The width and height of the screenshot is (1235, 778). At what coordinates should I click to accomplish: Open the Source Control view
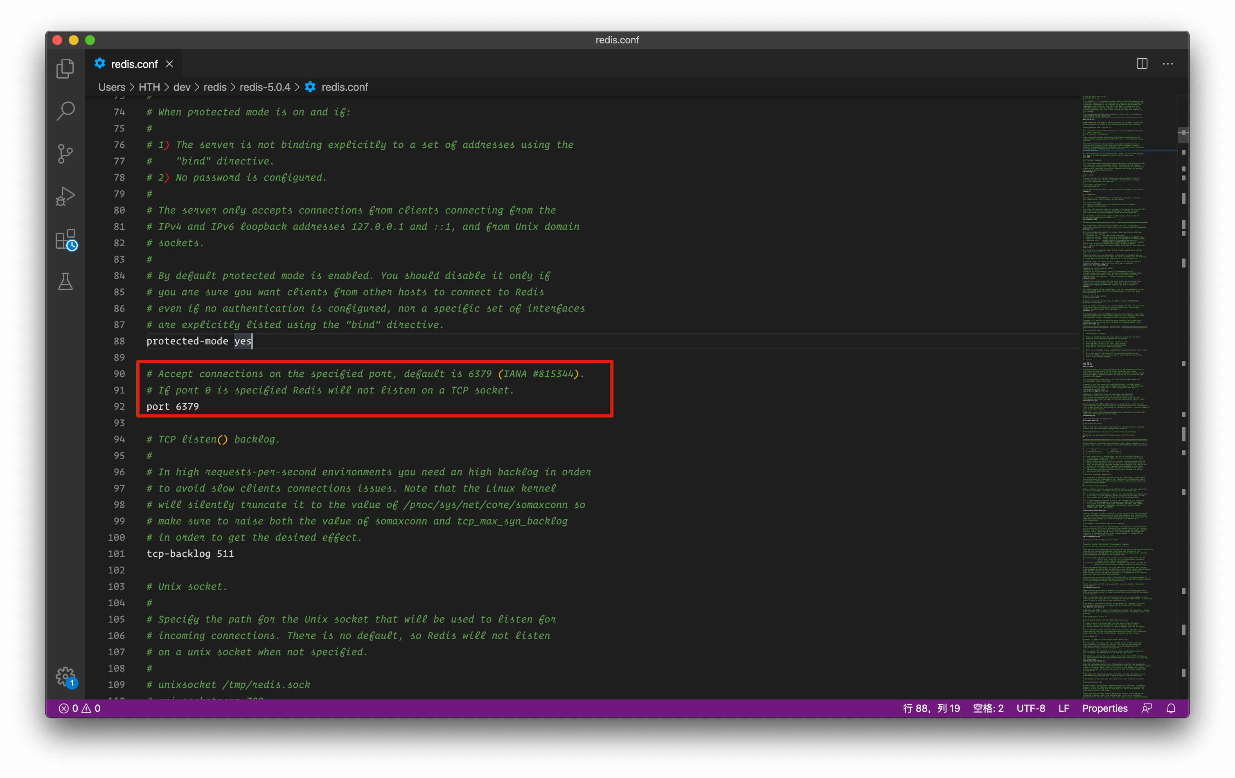pos(65,153)
